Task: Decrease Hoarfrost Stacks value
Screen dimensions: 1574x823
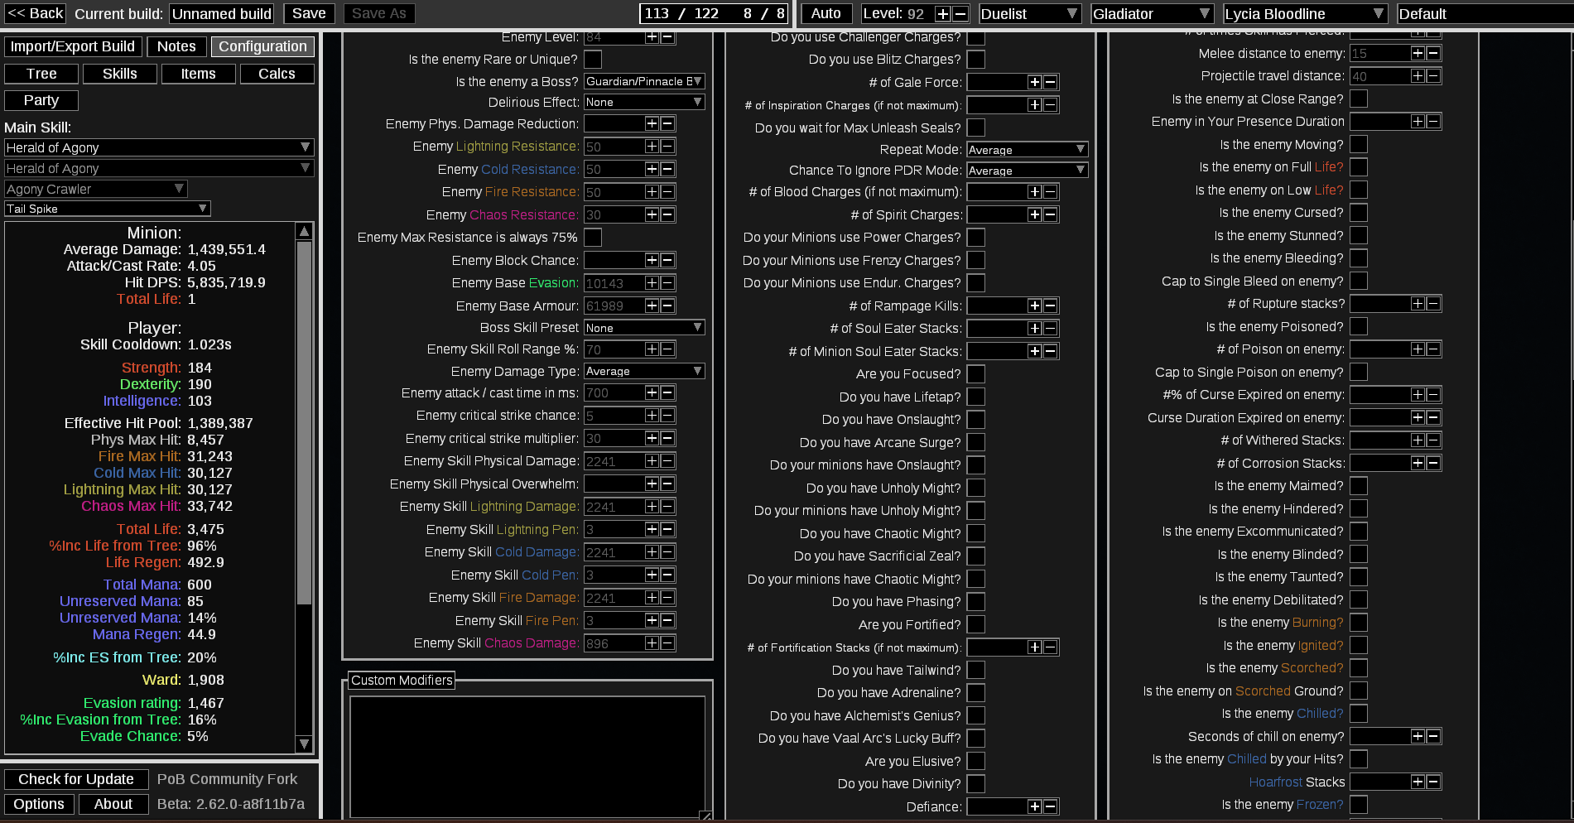Action: (1433, 782)
